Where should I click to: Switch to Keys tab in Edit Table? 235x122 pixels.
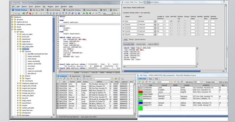click(150, 78)
